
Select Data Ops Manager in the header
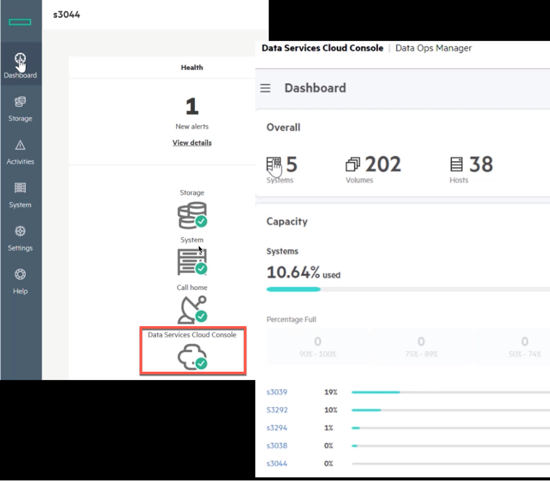tap(434, 48)
